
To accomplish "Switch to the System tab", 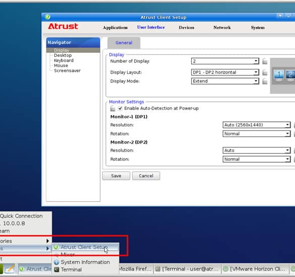I will pos(258,28).
